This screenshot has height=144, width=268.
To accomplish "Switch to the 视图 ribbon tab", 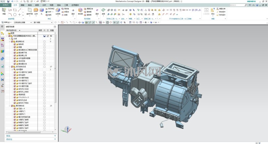I will (51, 5).
